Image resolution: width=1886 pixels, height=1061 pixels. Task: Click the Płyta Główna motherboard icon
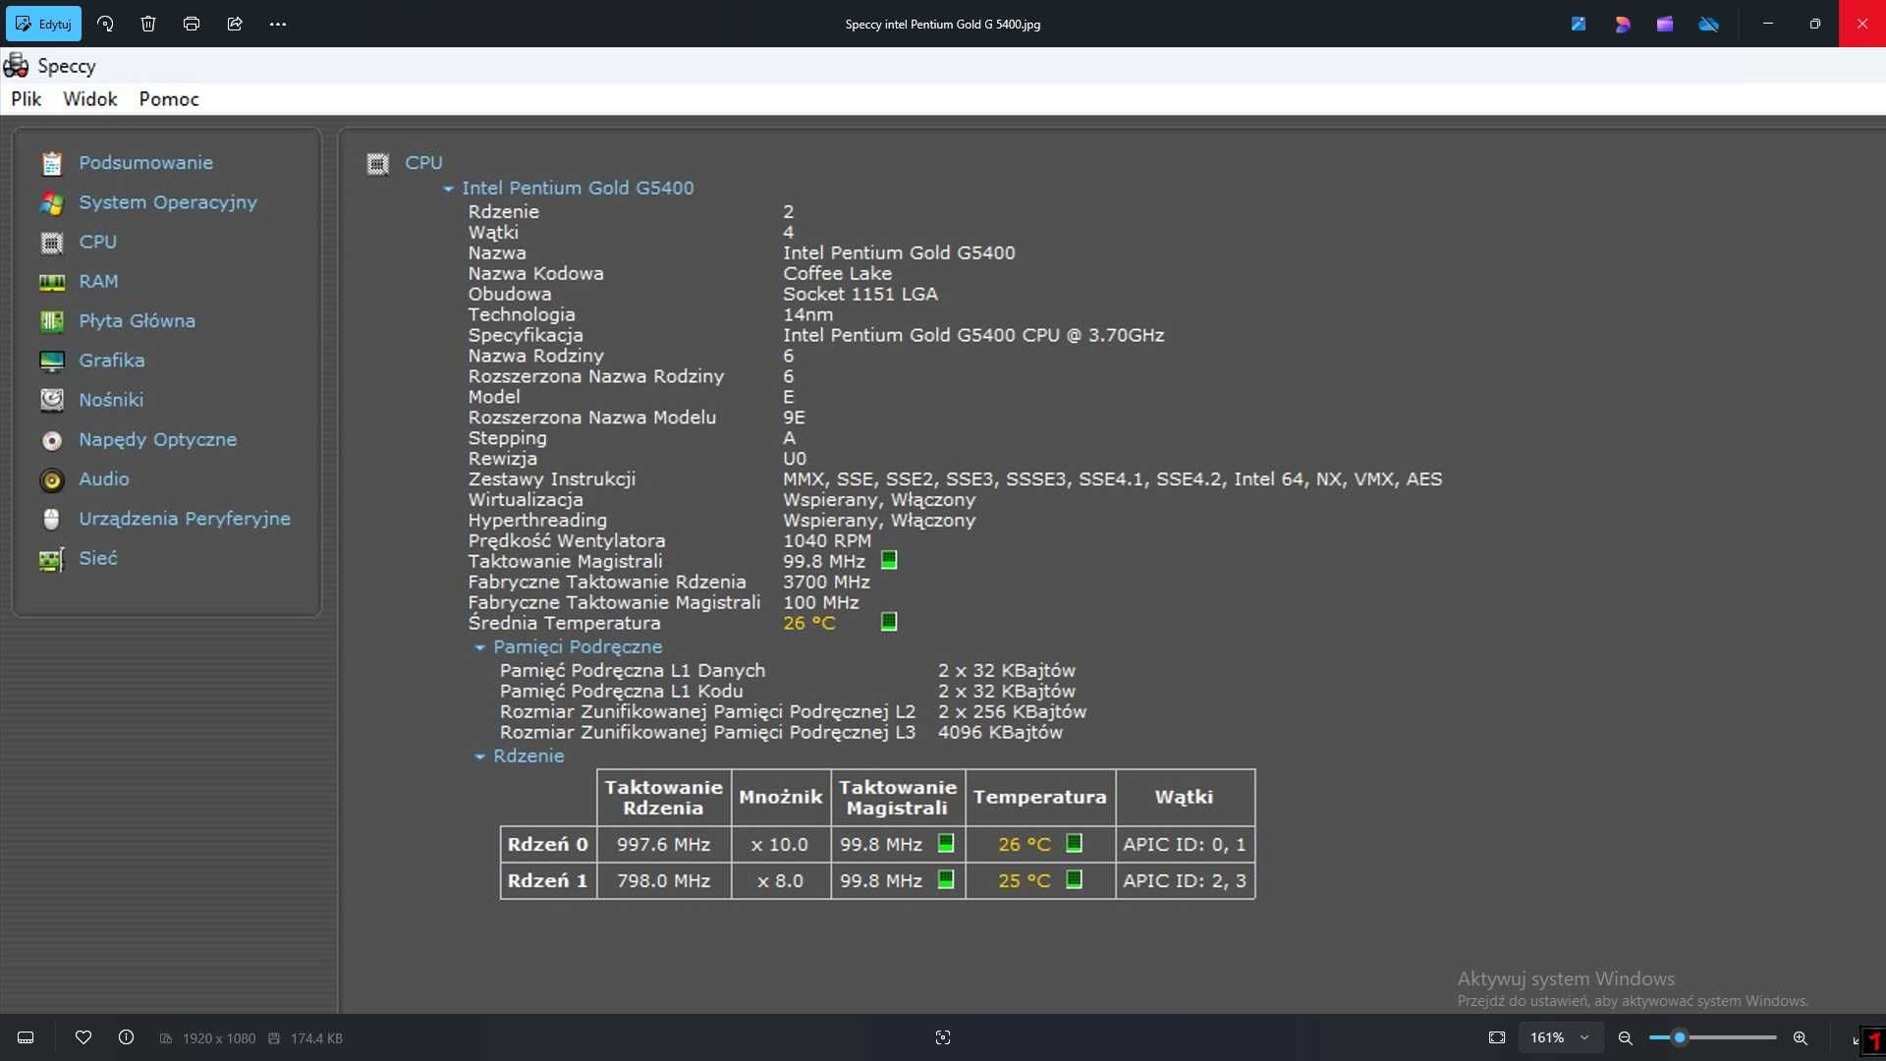click(52, 321)
